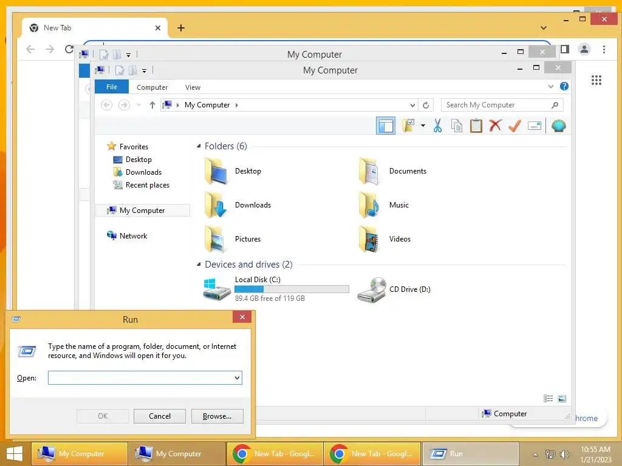
Task: Click the Run taskbar button
Action: (x=471, y=454)
